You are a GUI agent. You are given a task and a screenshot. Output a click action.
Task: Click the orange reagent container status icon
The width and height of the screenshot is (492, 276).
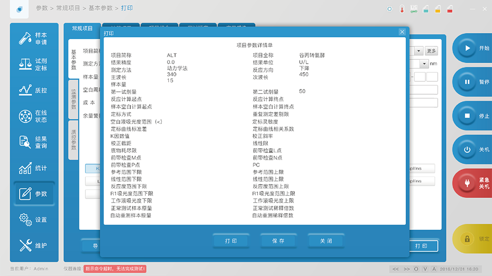438,9
